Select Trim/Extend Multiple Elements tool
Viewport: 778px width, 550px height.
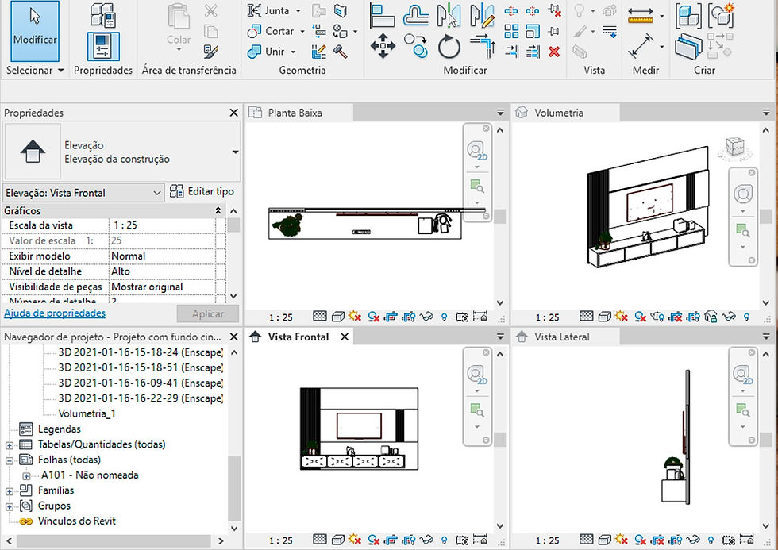click(533, 51)
